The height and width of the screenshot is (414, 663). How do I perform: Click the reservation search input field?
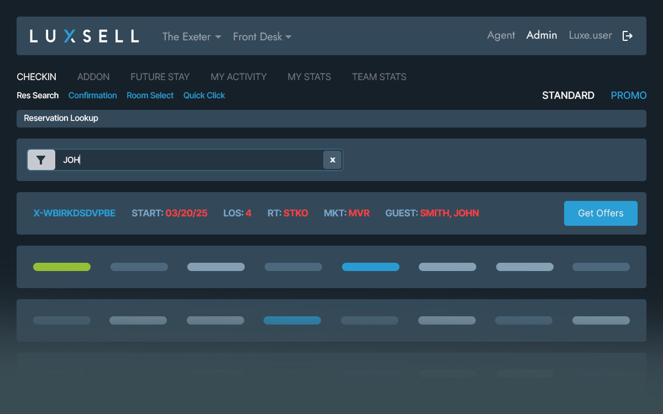[188, 160]
